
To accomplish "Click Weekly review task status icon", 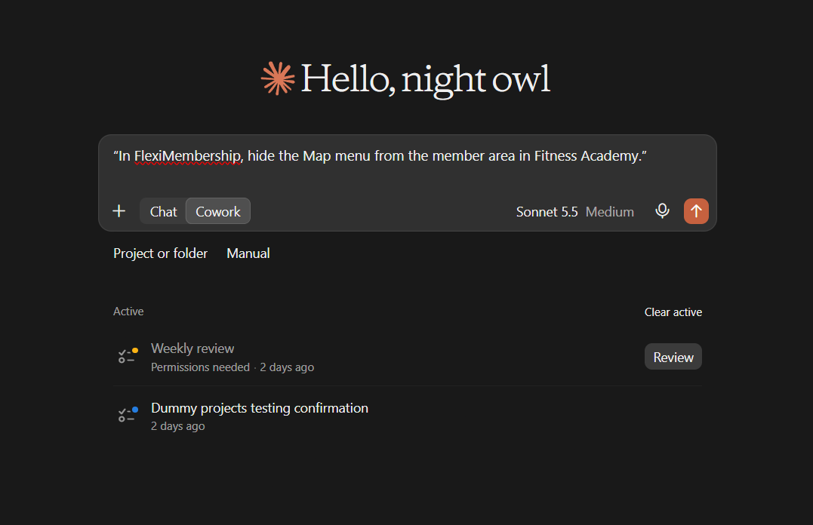I will (x=128, y=356).
